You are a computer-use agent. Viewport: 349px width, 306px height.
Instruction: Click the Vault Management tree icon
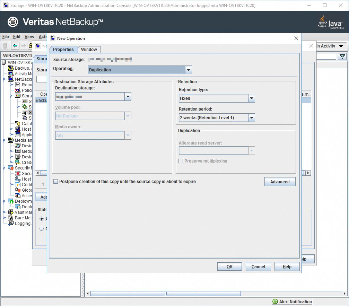(x=11, y=212)
